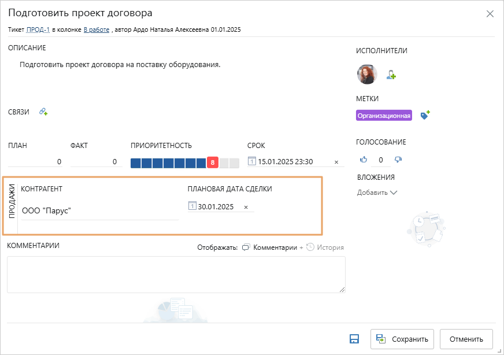Add a new tag under МЕТКИ

(425, 115)
